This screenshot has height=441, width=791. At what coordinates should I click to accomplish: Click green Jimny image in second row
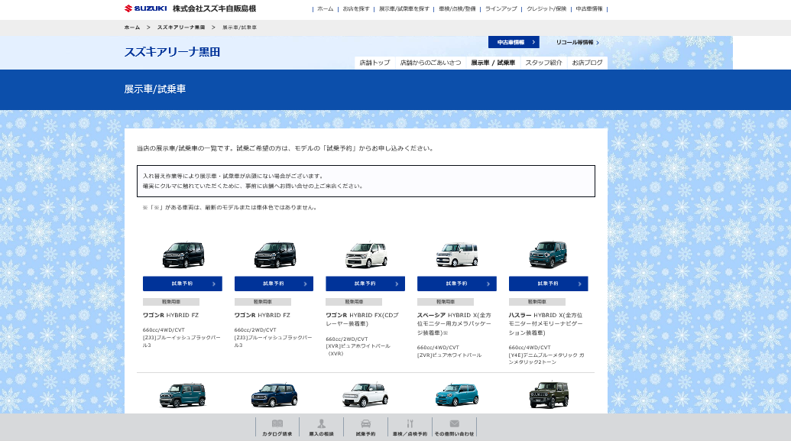[549, 394]
